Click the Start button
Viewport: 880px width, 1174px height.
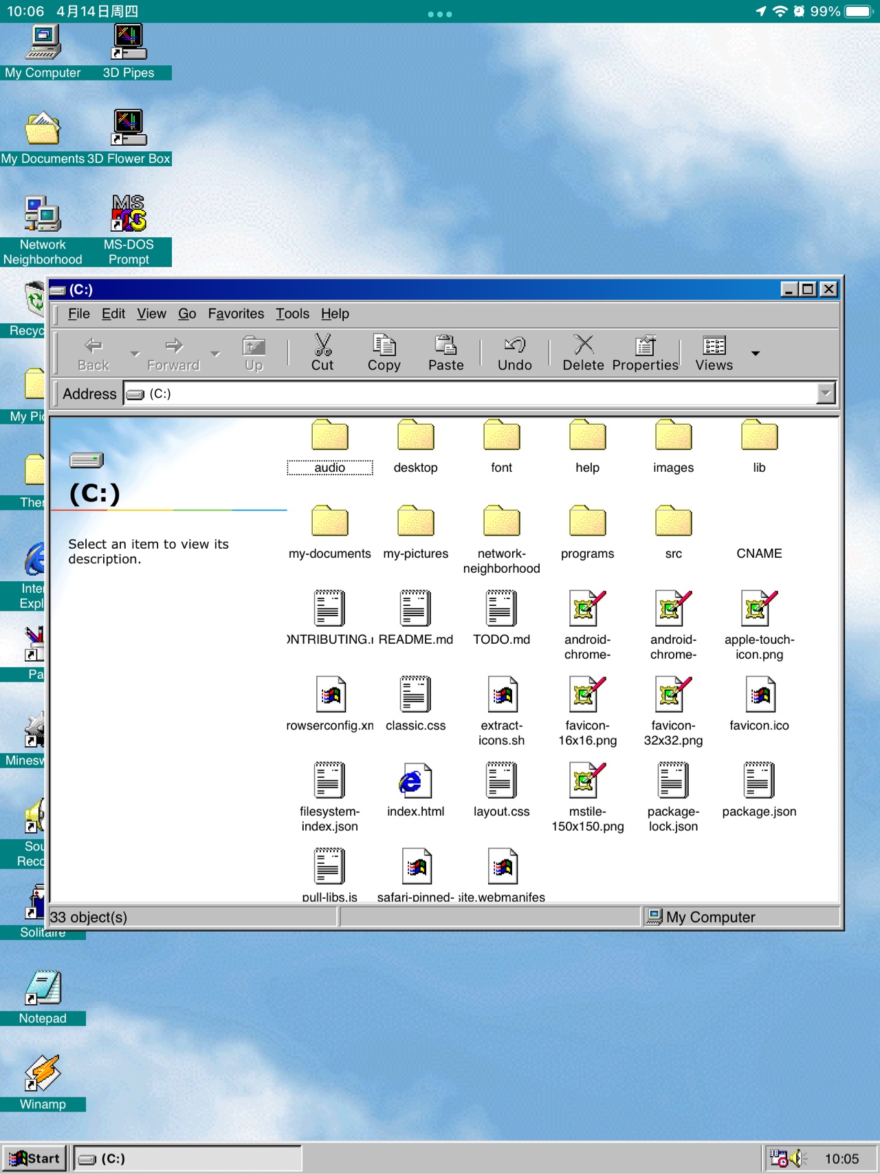(x=34, y=1158)
